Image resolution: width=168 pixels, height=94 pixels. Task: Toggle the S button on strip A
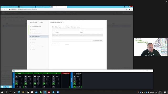pyautogui.click(x=26, y=79)
